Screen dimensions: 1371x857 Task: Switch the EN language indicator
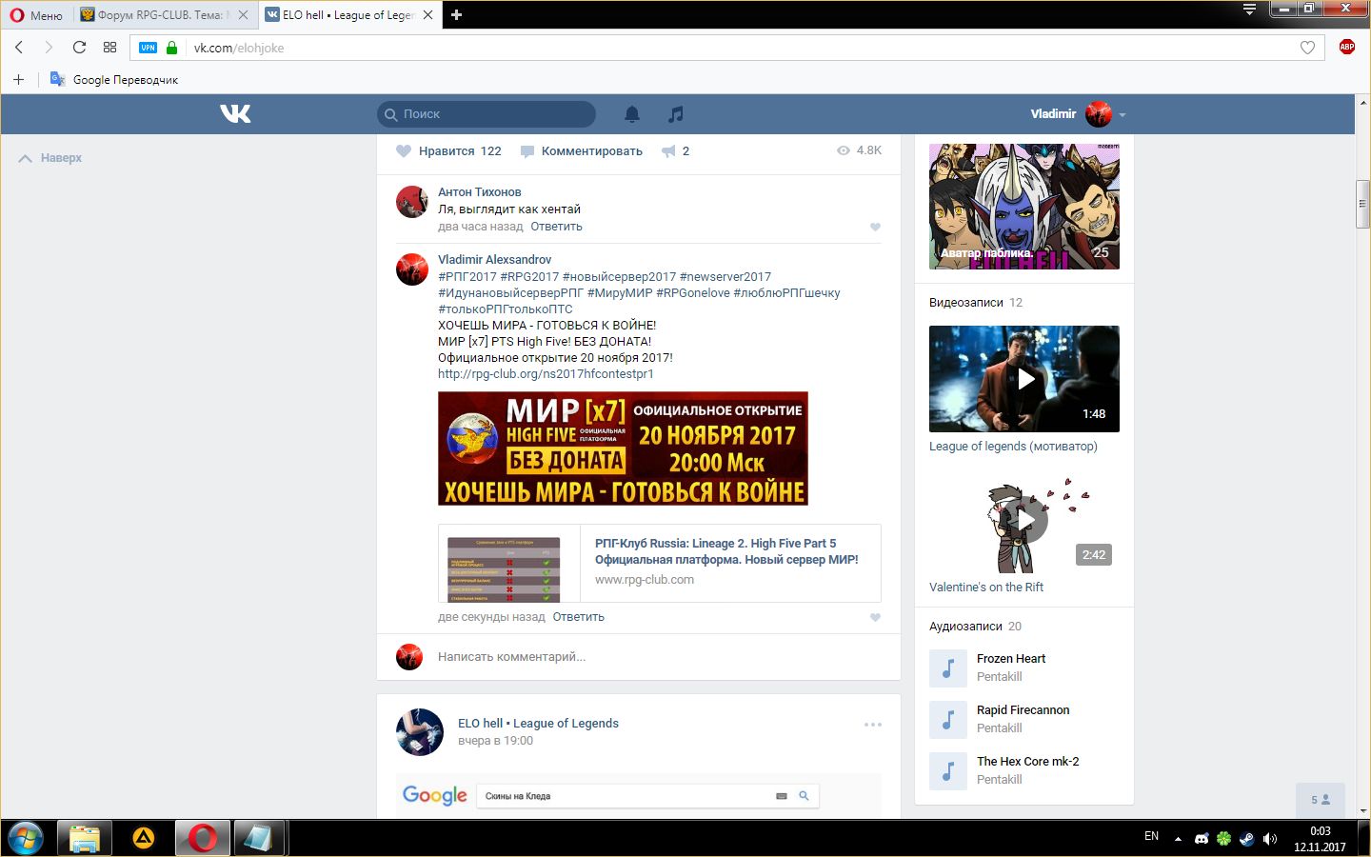click(1151, 836)
